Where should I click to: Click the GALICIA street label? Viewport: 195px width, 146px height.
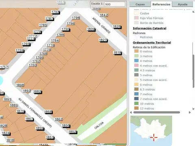tap(99, 125)
